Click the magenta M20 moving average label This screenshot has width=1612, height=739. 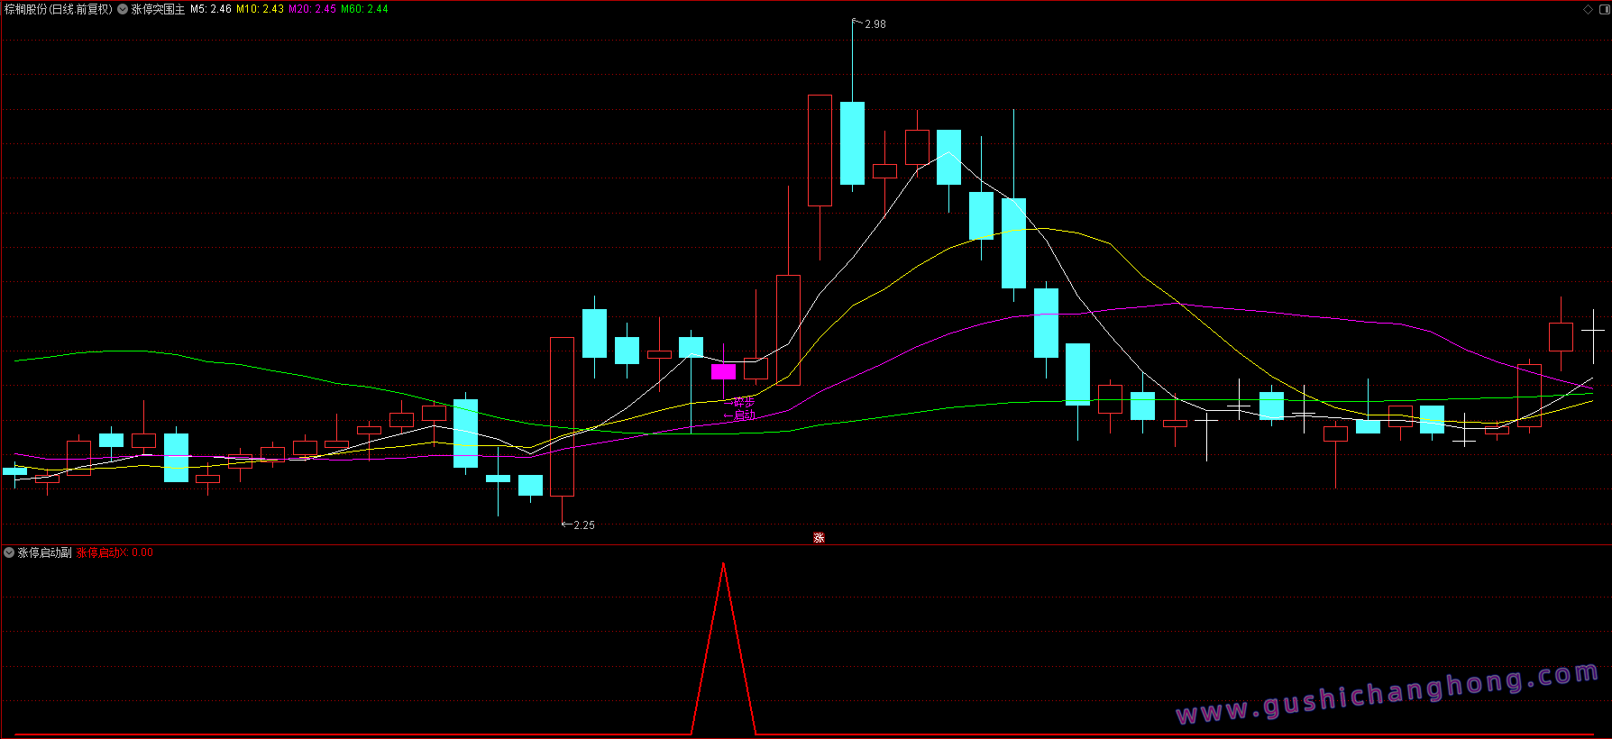point(312,9)
